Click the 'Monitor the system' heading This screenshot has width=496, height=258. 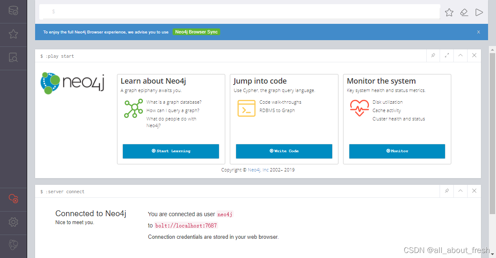(x=381, y=81)
